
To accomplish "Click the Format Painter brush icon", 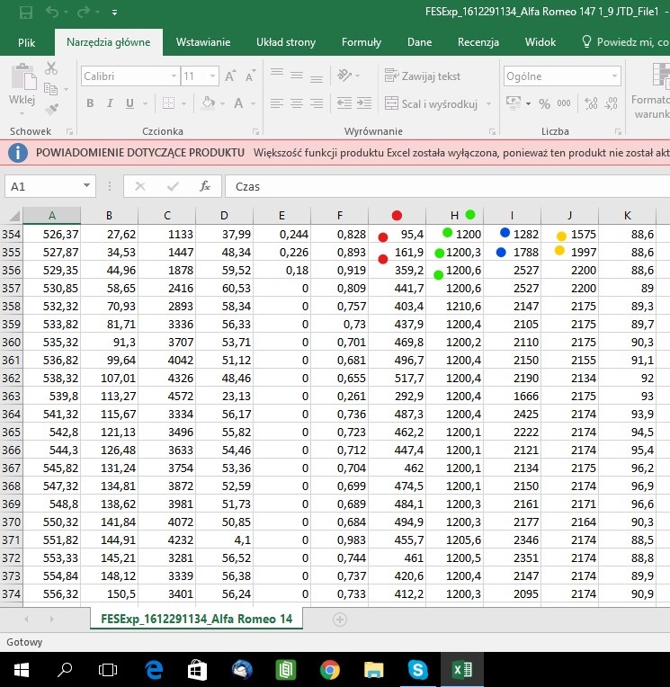I will click(50, 108).
